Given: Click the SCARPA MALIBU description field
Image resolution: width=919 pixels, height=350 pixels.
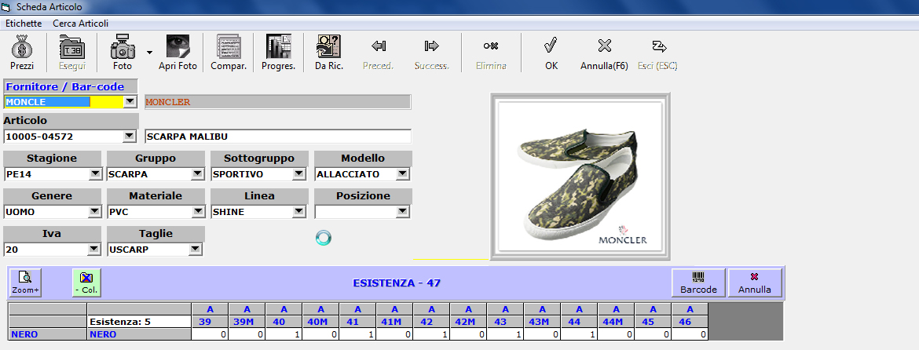Looking at the screenshot, I should 278,137.
